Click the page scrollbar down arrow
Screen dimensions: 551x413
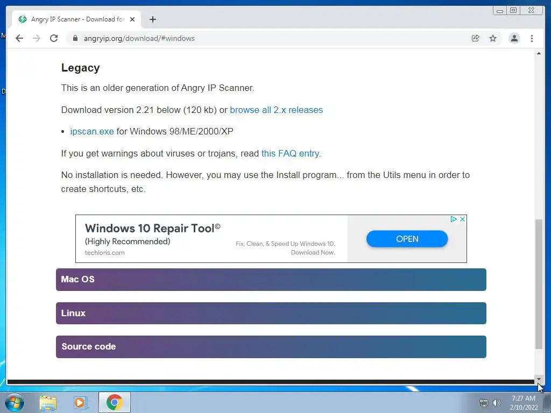click(x=539, y=379)
